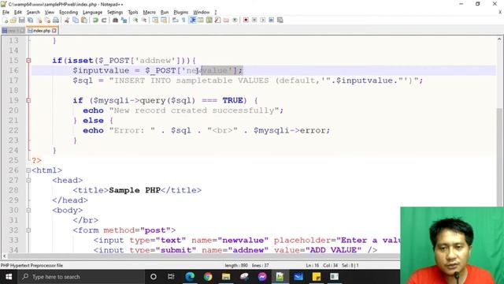
Task: Switch to the index.php tab
Action: click(42, 31)
